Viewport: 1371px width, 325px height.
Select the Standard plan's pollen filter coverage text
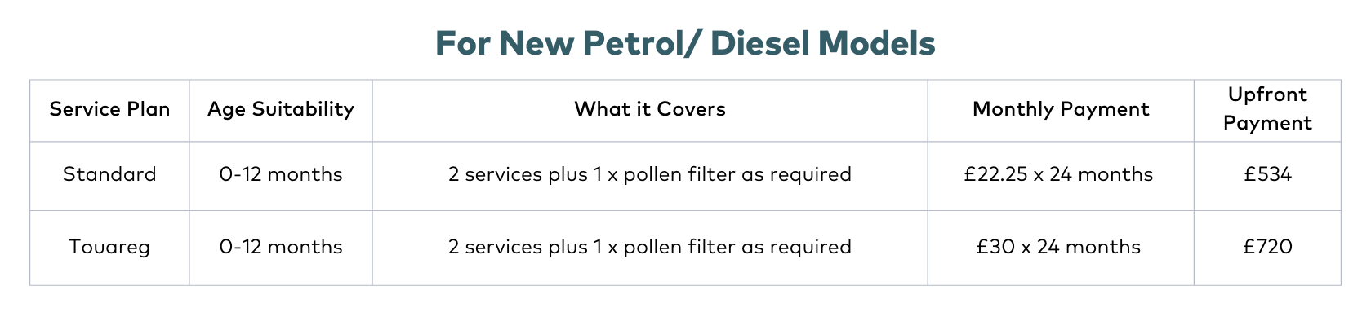tap(650, 174)
